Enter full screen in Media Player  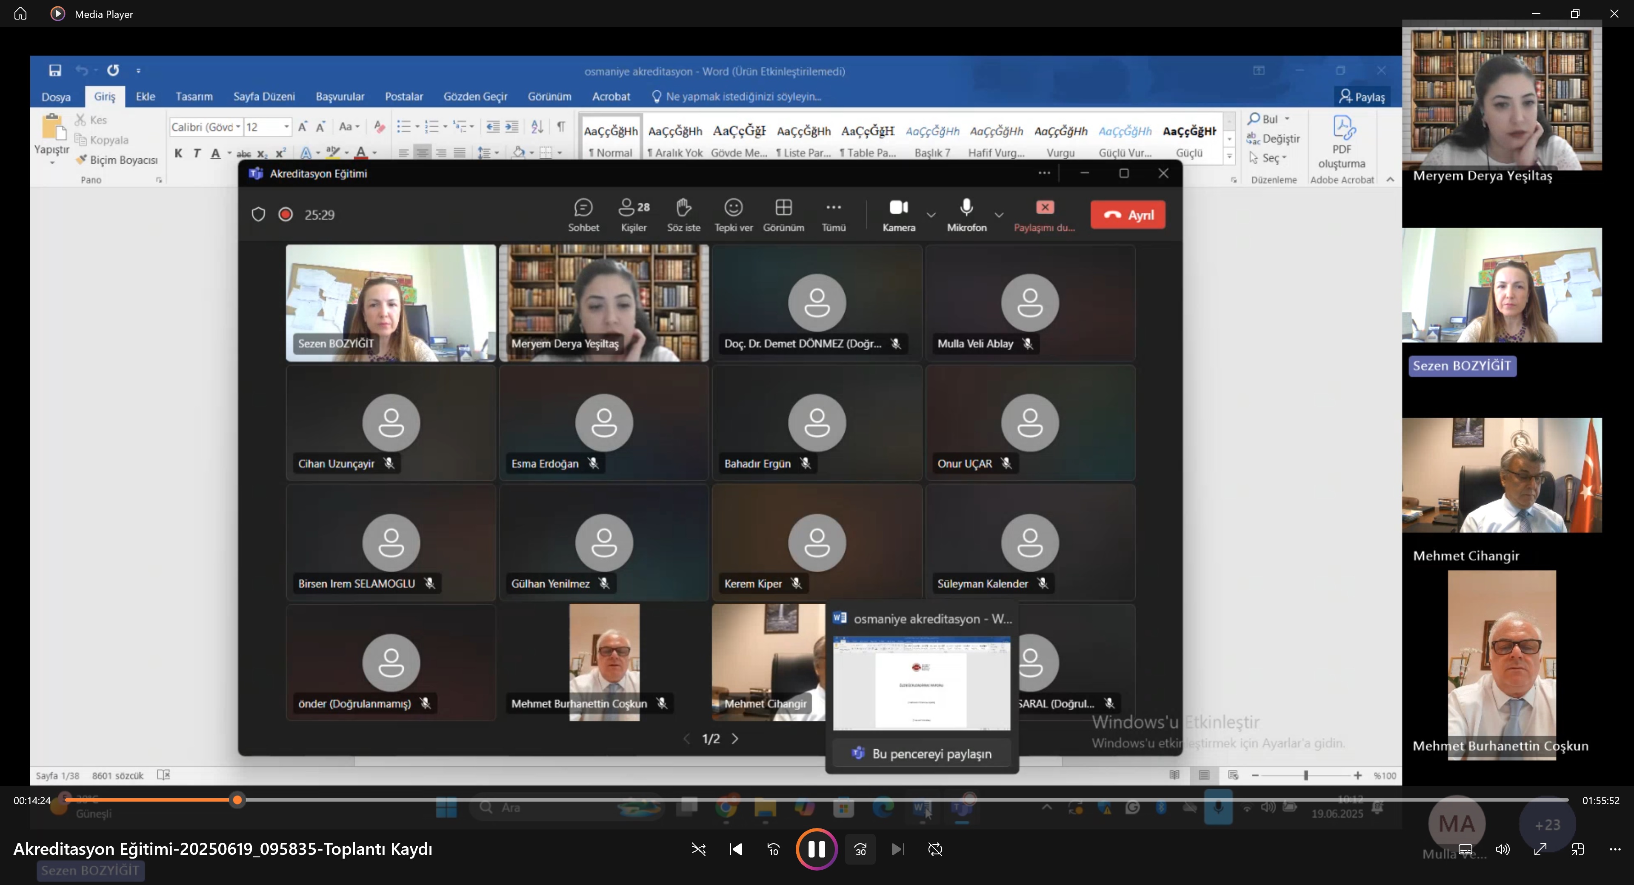coord(1540,849)
